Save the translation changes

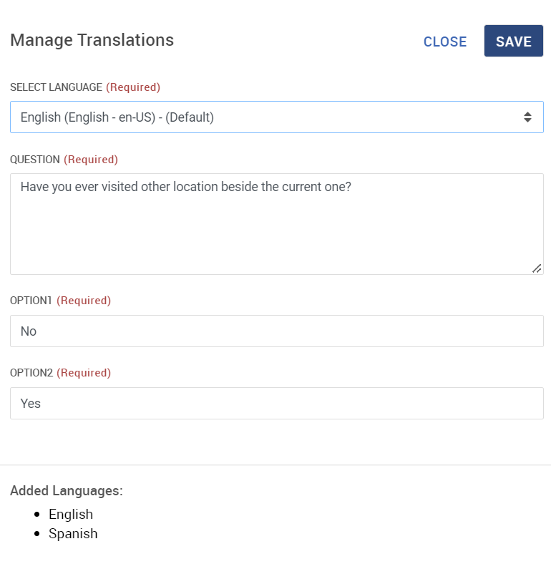(x=513, y=41)
